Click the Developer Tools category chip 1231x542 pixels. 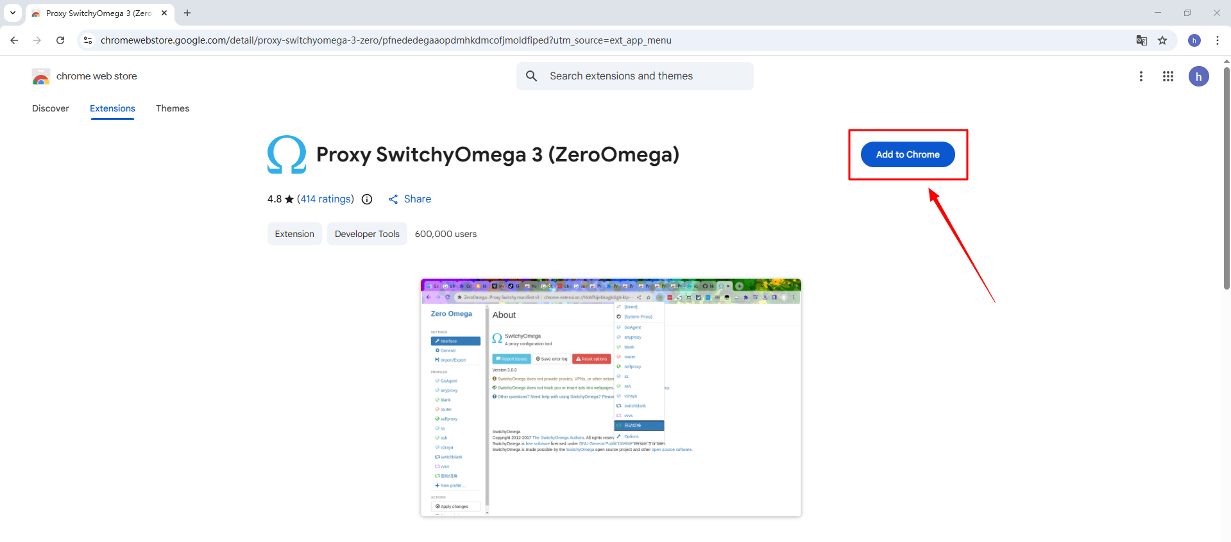click(x=367, y=234)
